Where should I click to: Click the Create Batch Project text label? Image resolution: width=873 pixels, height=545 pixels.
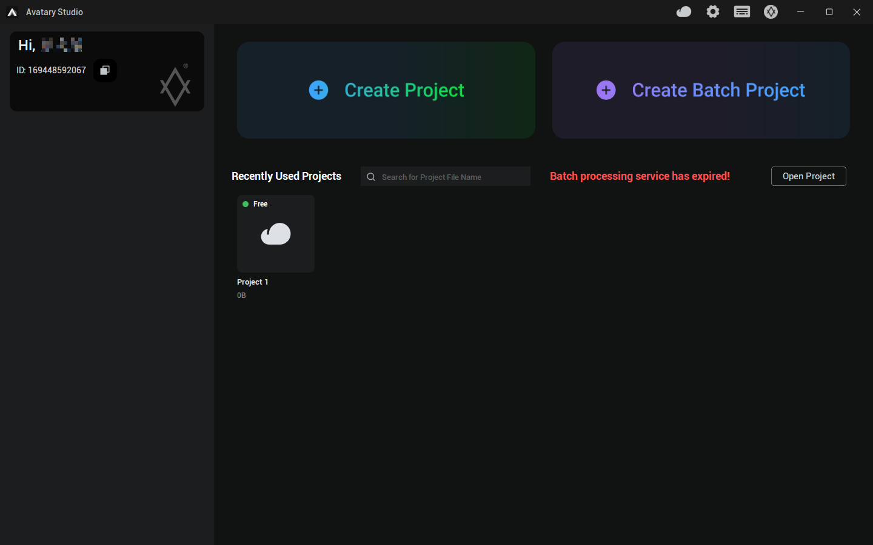pyautogui.click(x=718, y=90)
